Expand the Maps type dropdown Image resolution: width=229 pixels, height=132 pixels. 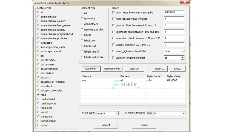click(x=117, y=113)
